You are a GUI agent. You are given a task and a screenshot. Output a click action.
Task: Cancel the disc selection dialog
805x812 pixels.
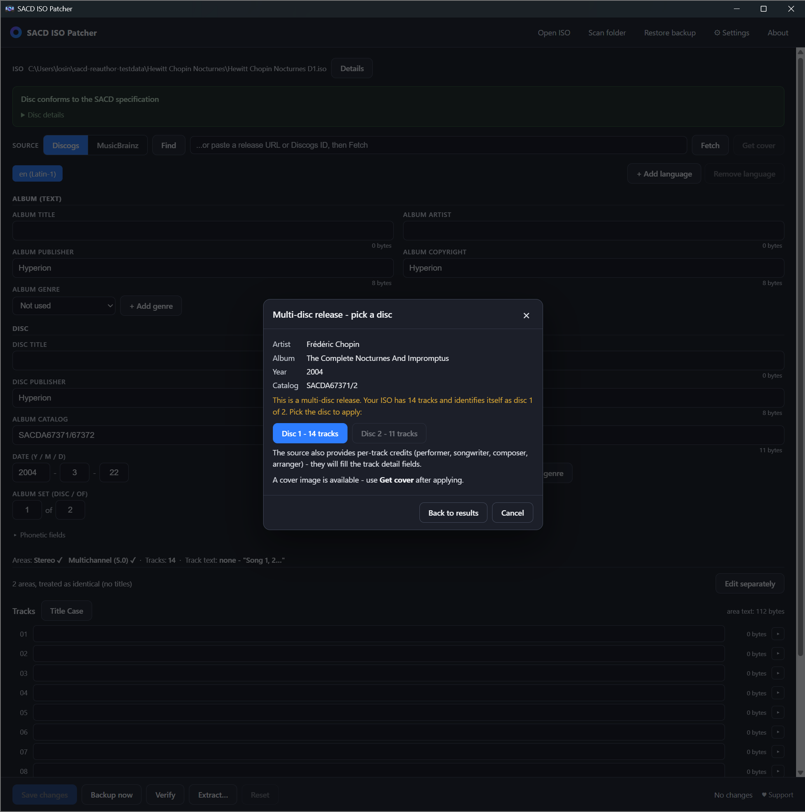click(512, 513)
